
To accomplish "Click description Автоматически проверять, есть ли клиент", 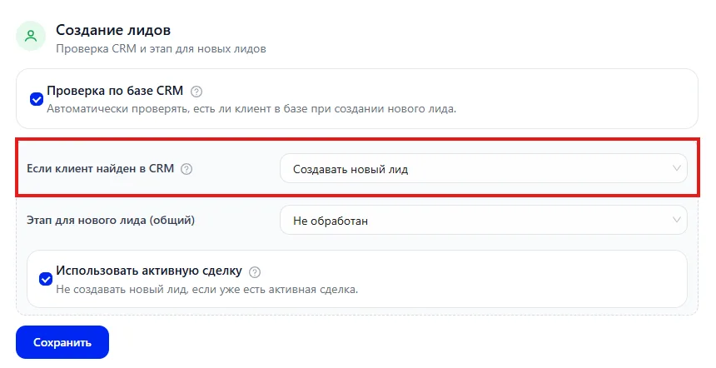I will (251, 109).
